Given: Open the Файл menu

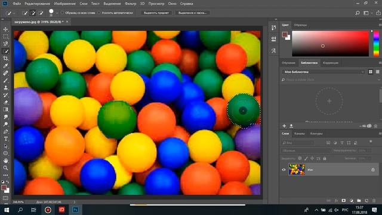Looking at the screenshot, I should point(17,4).
